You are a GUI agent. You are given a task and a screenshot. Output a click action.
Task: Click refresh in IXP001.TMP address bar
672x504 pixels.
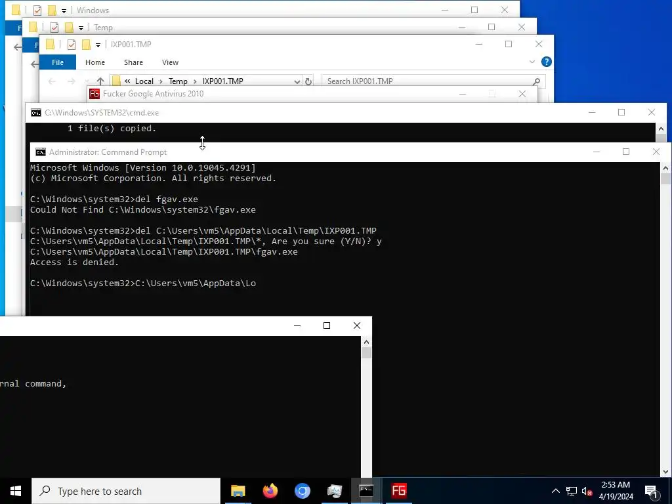click(308, 81)
